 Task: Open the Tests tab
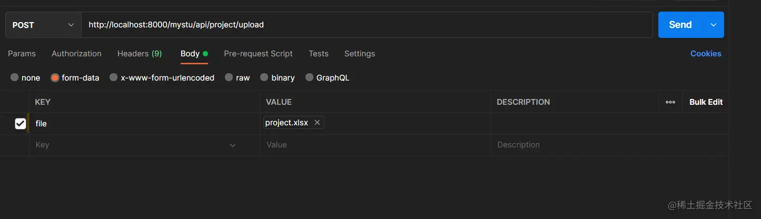tap(319, 54)
